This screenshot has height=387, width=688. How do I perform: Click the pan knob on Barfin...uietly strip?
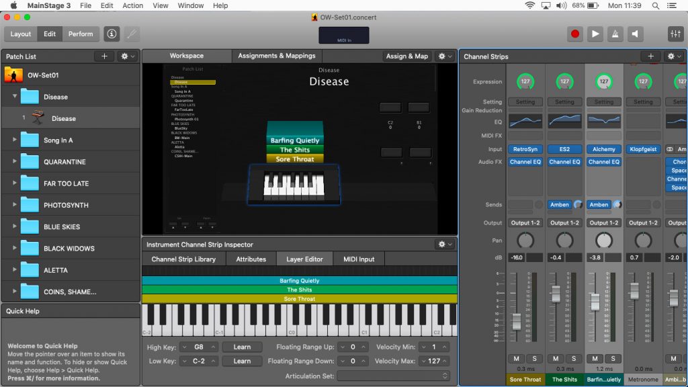pyautogui.click(x=604, y=241)
